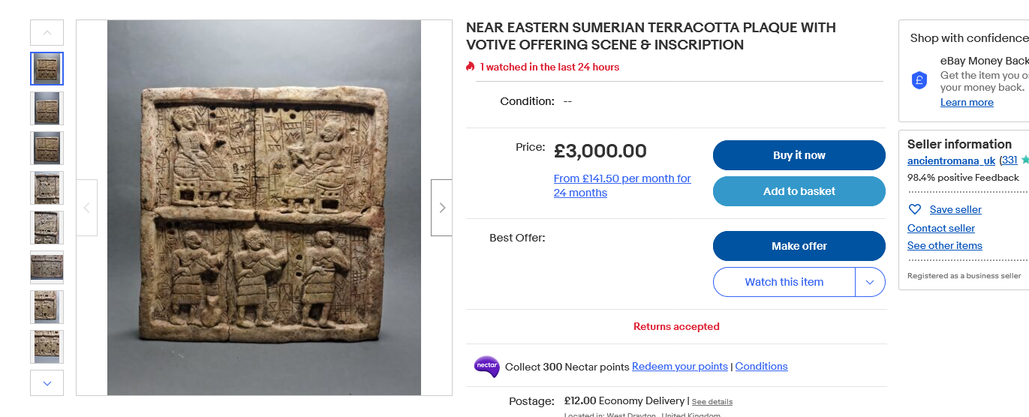Open the ancientromana_uk seller profile link
This screenshot has height=417, width=1029.
coord(951,160)
